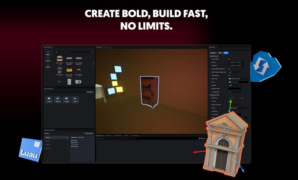Pick the vending machine thumbnail in Asset Drawer
Image resolution: width=298 pixels, height=180 pixels.
pos(69,82)
